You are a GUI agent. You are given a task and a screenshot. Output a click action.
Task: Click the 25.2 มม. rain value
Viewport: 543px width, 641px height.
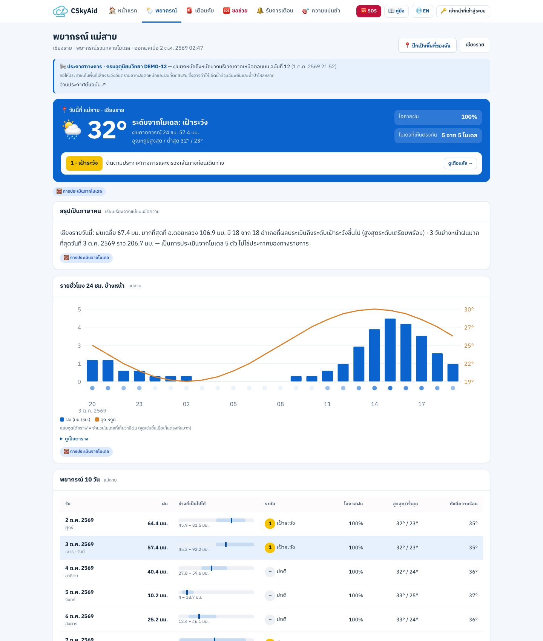(x=158, y=620)
